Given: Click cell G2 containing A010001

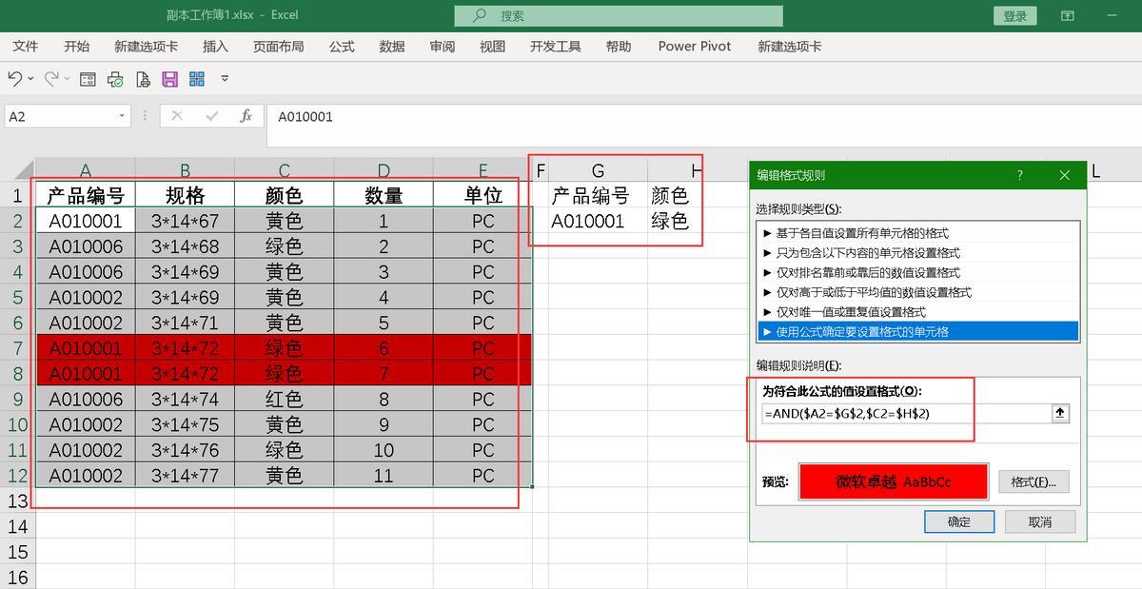Looking at the screenshot, I should 598,221.
